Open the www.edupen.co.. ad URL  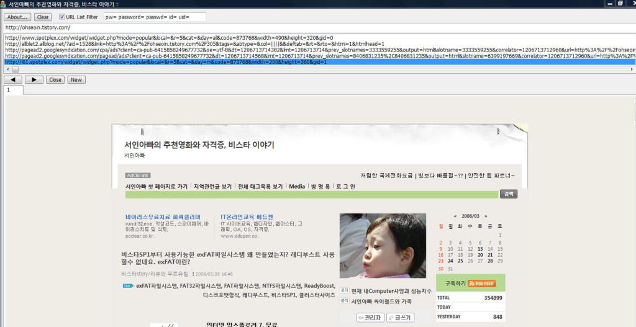pyautogui.click(x=240, y=236)
